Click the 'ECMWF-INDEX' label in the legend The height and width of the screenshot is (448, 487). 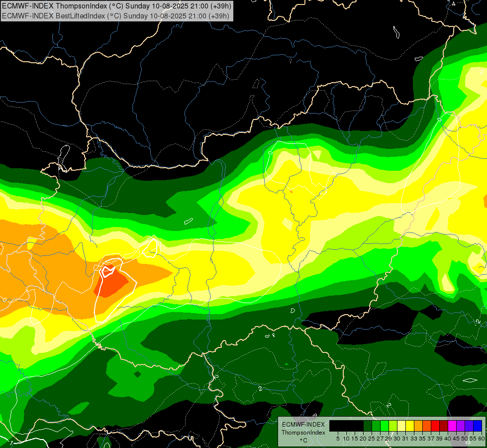coord(303,425)
